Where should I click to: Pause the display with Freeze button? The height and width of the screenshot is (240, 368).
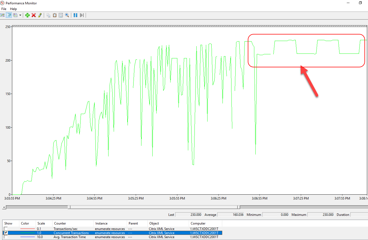click(75, 15)
